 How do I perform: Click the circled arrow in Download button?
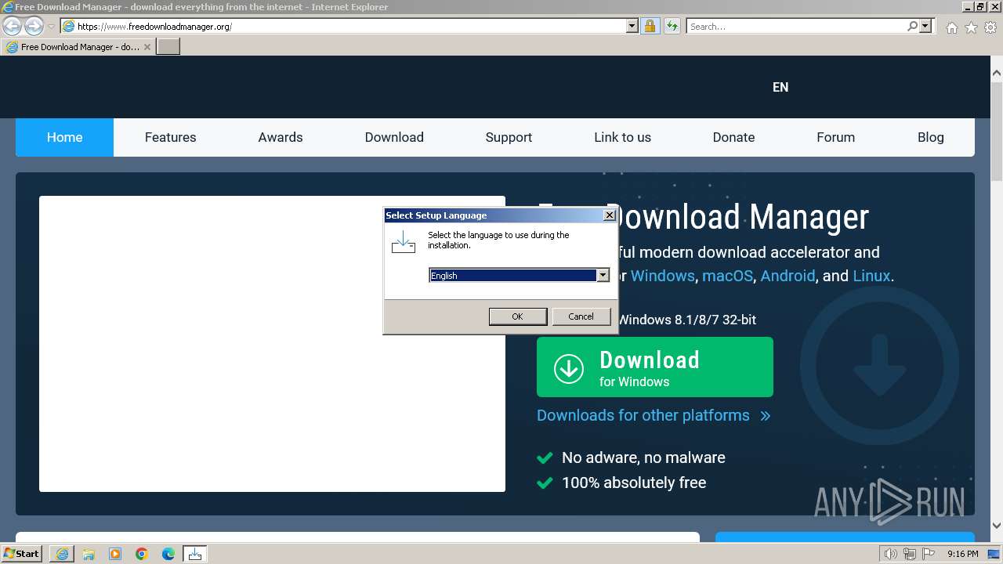(x=569, y=368)
